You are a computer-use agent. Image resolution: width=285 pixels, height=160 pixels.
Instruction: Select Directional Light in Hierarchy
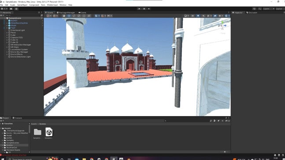(18, 30)
